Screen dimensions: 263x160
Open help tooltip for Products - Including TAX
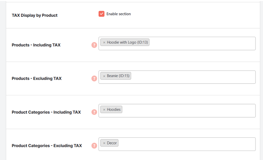94,45
